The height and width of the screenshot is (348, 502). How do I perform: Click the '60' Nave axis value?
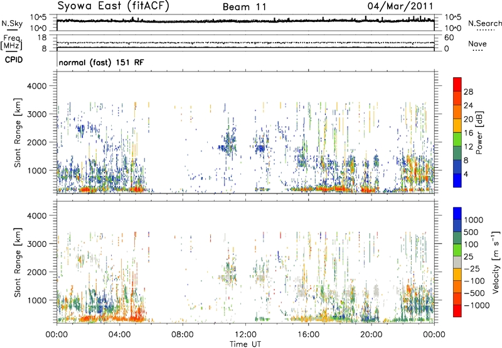click(x=449, y=38)
